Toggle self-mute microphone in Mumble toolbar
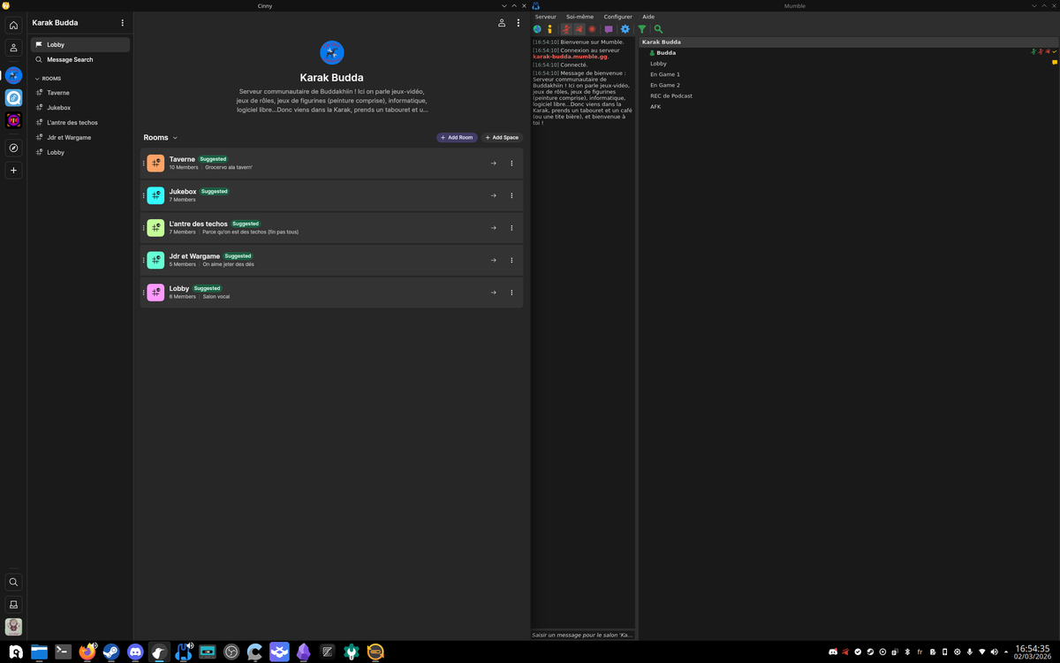1060x663 pixels. coord(566,29)
